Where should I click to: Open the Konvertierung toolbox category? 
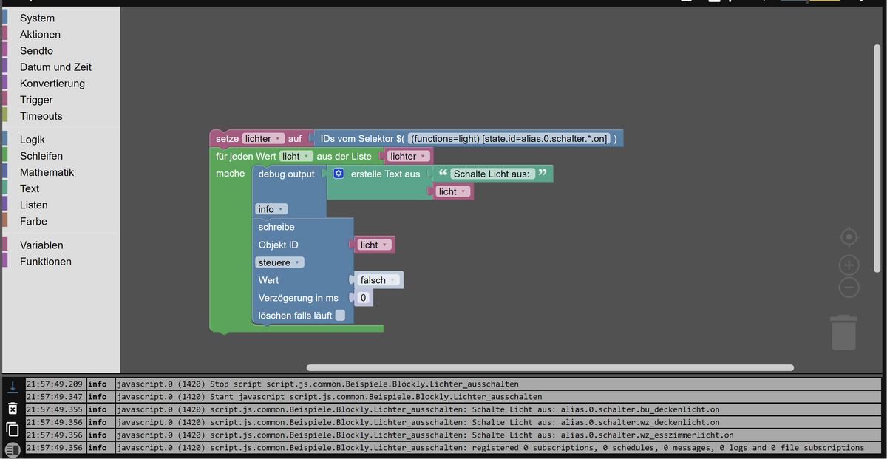pos(52,83)
